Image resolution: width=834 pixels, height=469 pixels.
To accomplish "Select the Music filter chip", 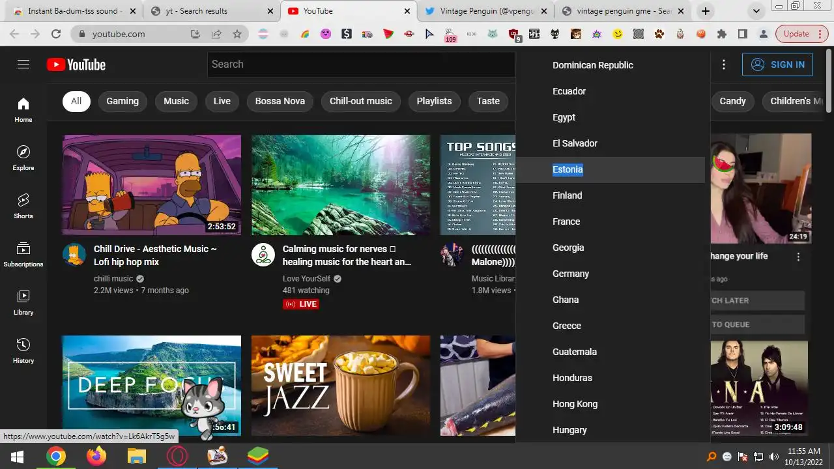I will [x=176, y=101].
